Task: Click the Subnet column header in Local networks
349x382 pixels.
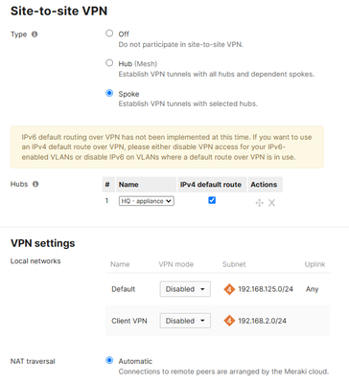Action: (234, 264)
